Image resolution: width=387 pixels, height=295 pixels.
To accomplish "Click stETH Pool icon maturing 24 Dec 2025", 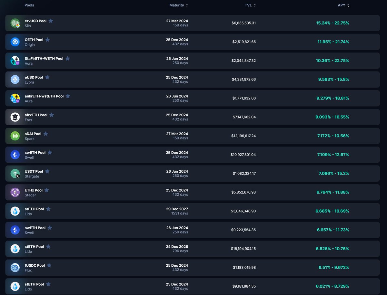I will (x=15, y=249).
